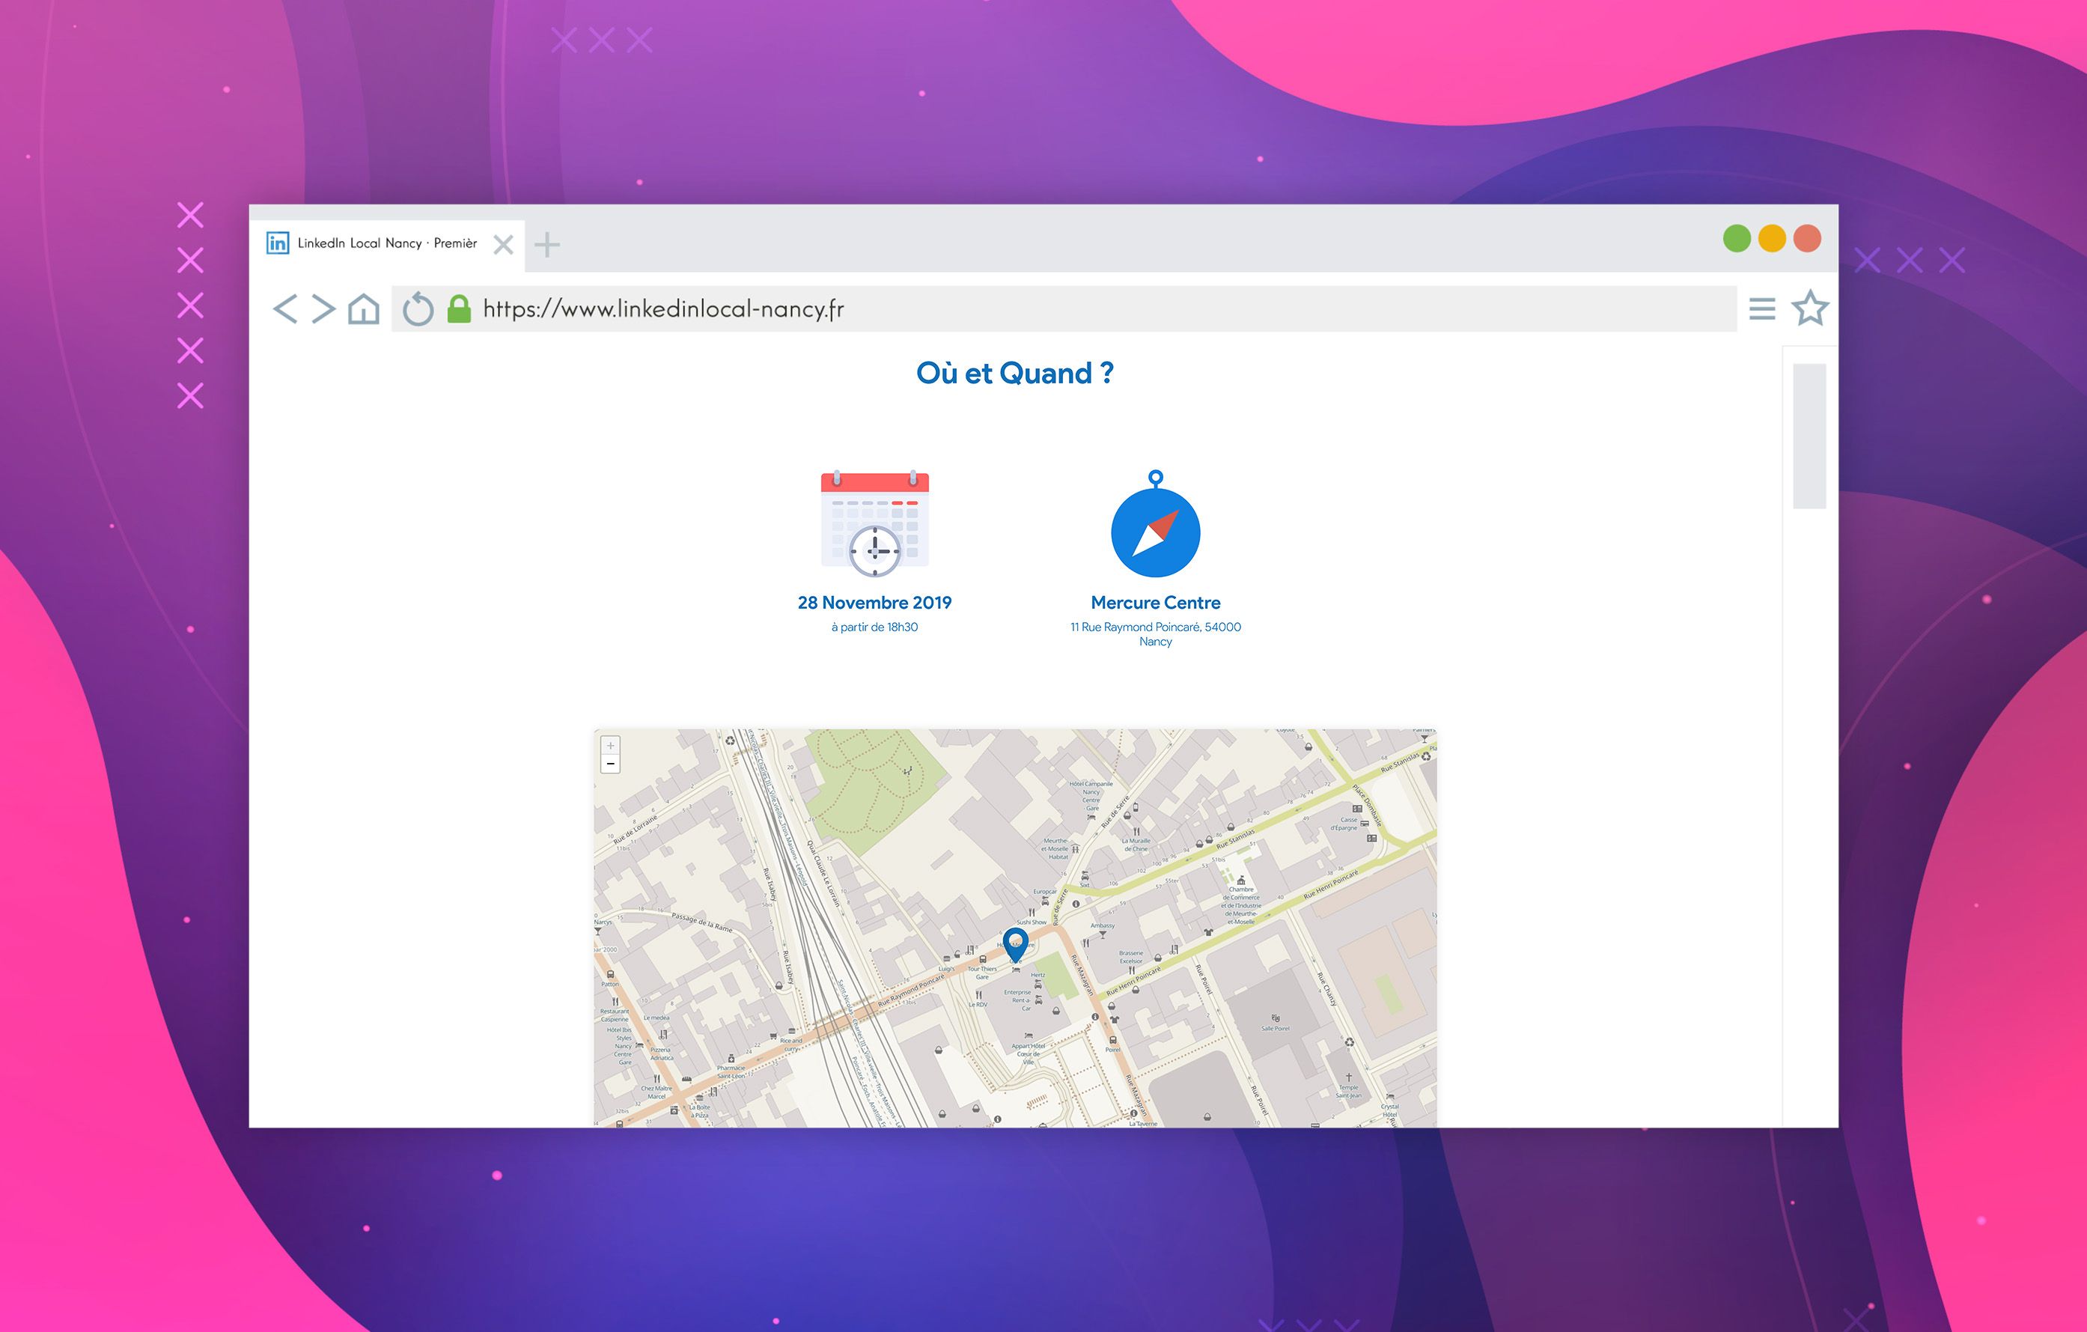Reload the page with refresh icon
Screen dimensions: 2087x1332
pos(418,308)
